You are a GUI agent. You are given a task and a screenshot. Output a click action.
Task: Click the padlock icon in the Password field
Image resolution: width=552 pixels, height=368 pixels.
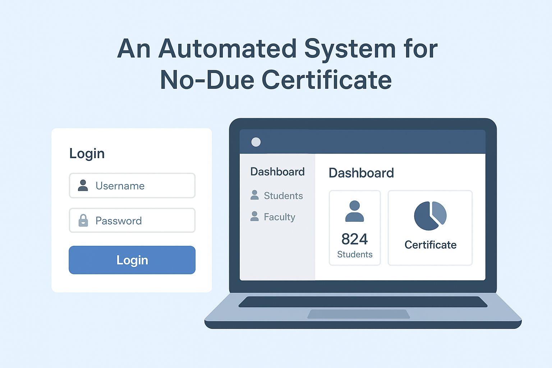coord(83,220)
